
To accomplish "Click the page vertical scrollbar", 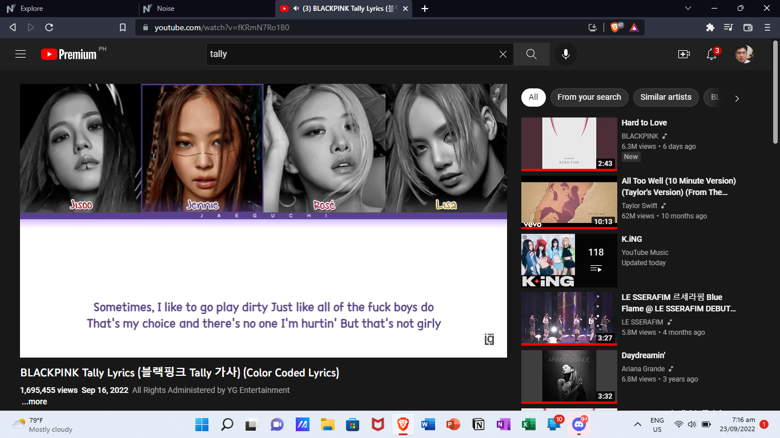I will click(x=775, y=91).
